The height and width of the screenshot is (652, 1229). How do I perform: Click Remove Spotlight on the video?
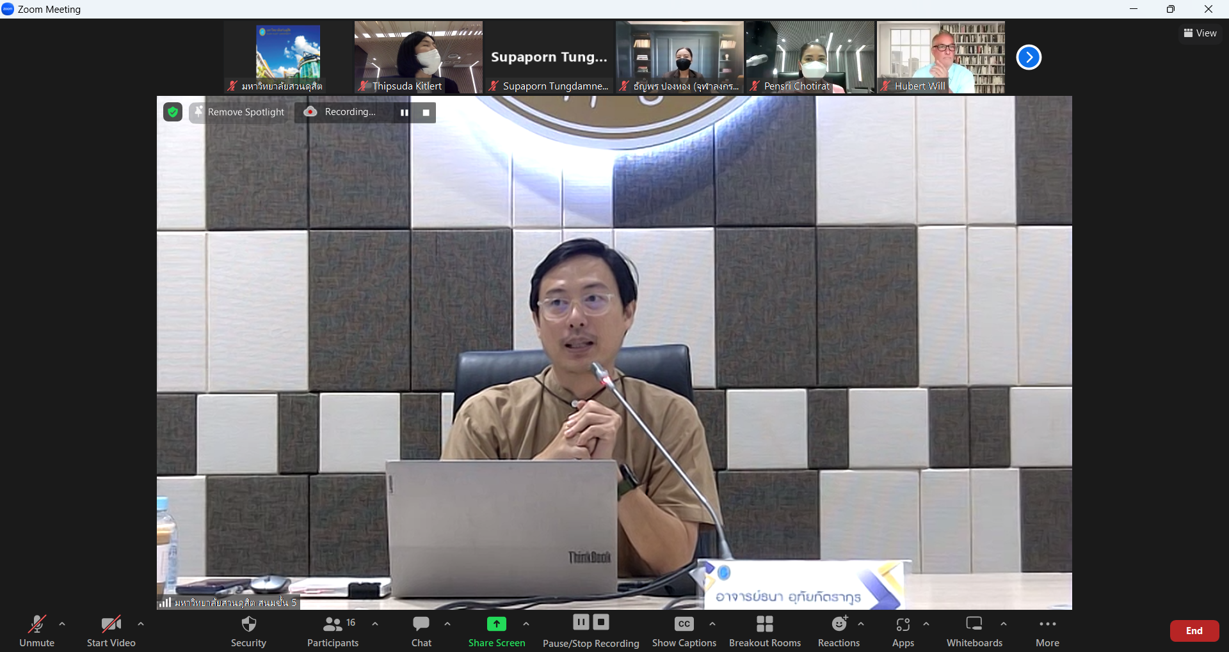[238, 113]
